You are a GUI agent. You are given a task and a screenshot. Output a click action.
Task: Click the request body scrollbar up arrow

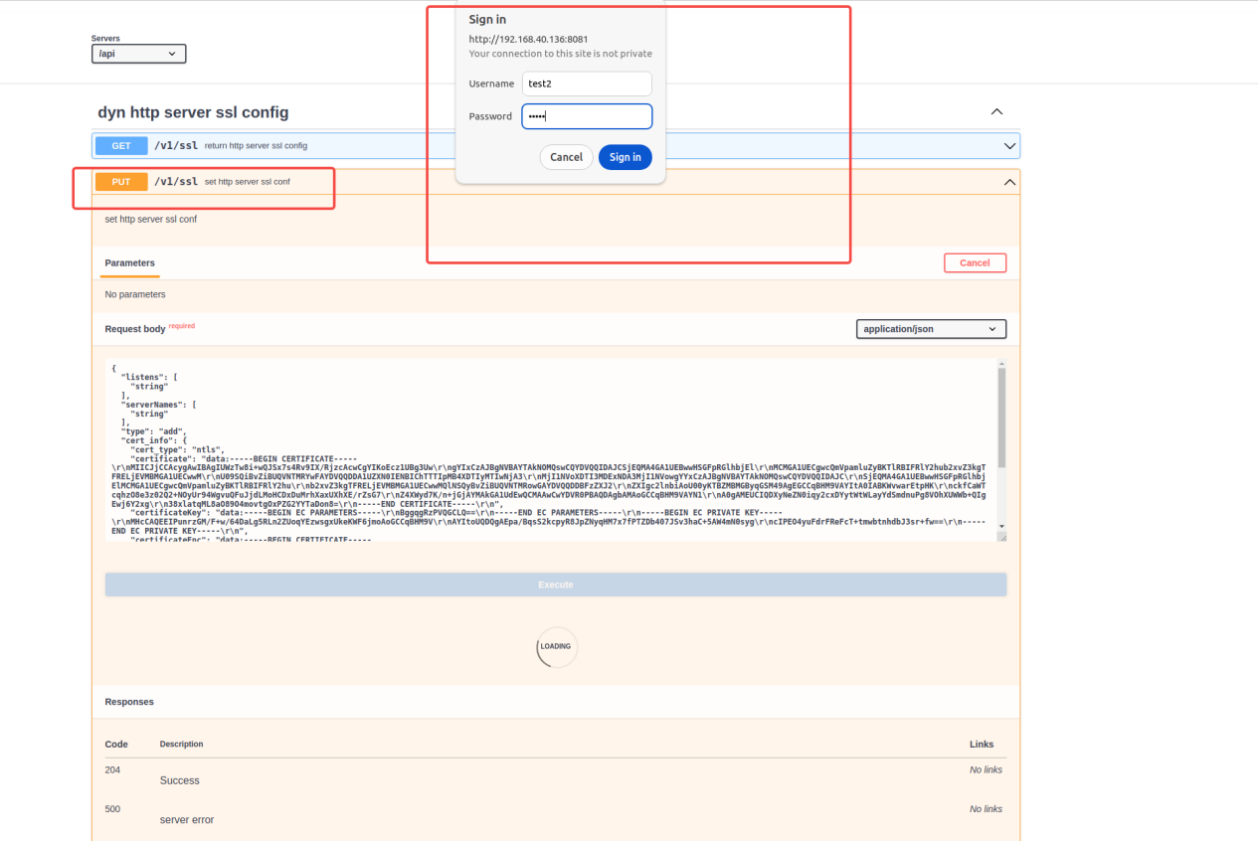pos(1002,365)
